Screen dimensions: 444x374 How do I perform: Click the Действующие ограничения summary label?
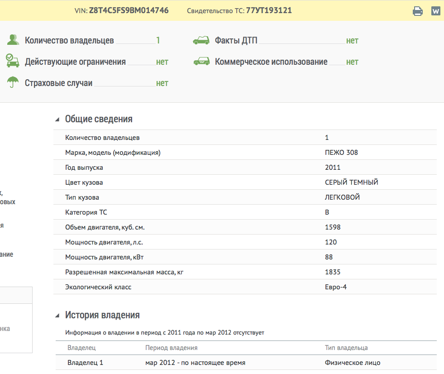click(75, 62)
